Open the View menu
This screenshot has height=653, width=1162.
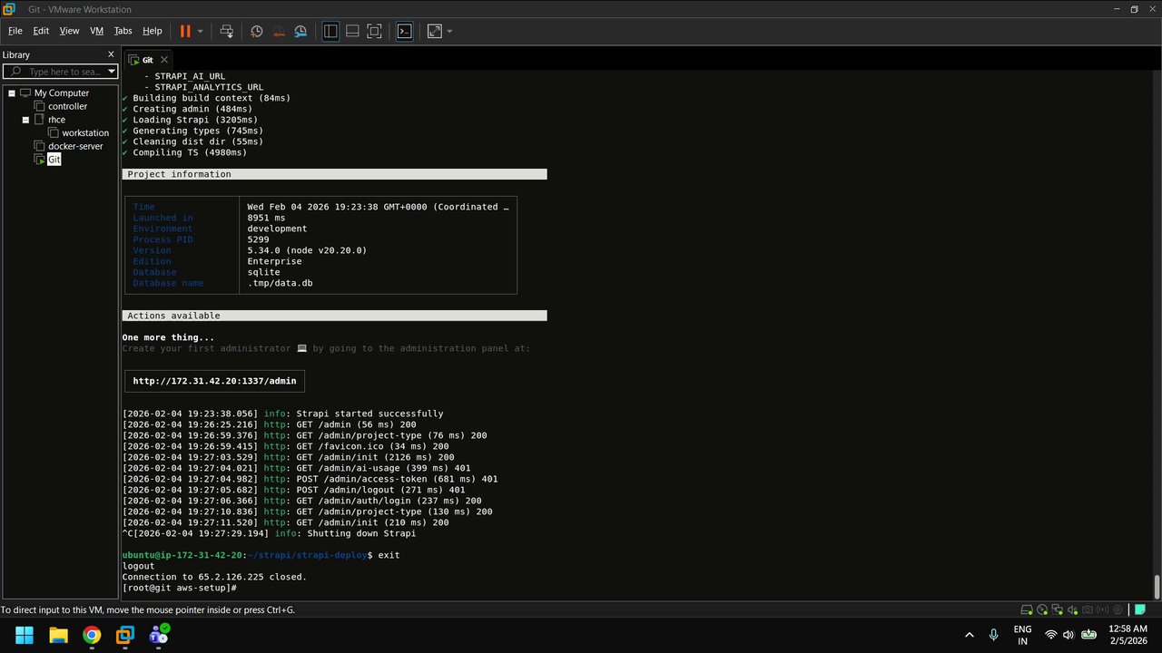[70, 31]
